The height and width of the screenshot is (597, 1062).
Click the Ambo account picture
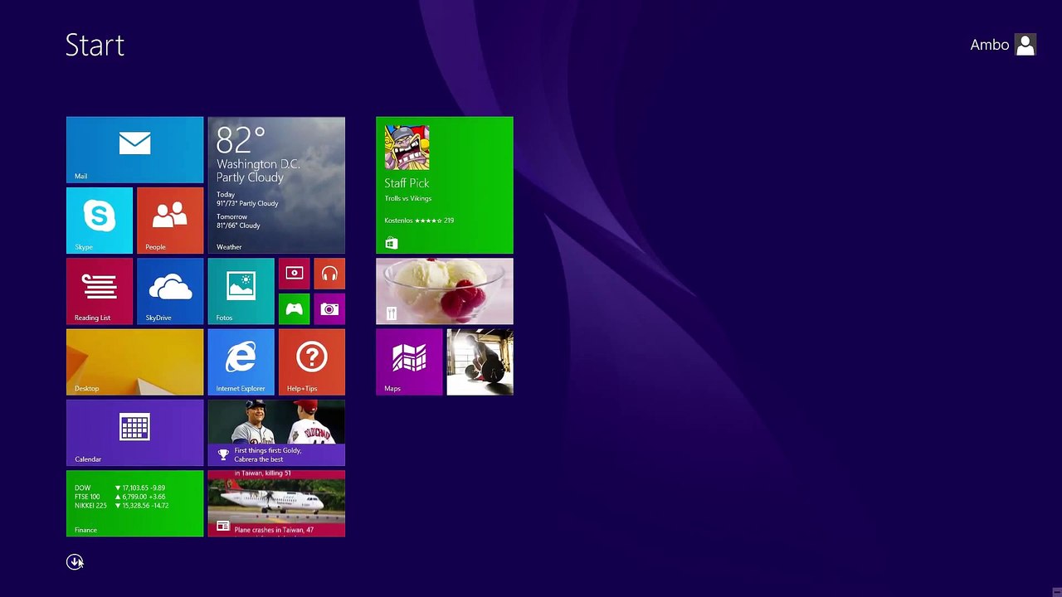pyautogui.click(x=1025, y=45)
